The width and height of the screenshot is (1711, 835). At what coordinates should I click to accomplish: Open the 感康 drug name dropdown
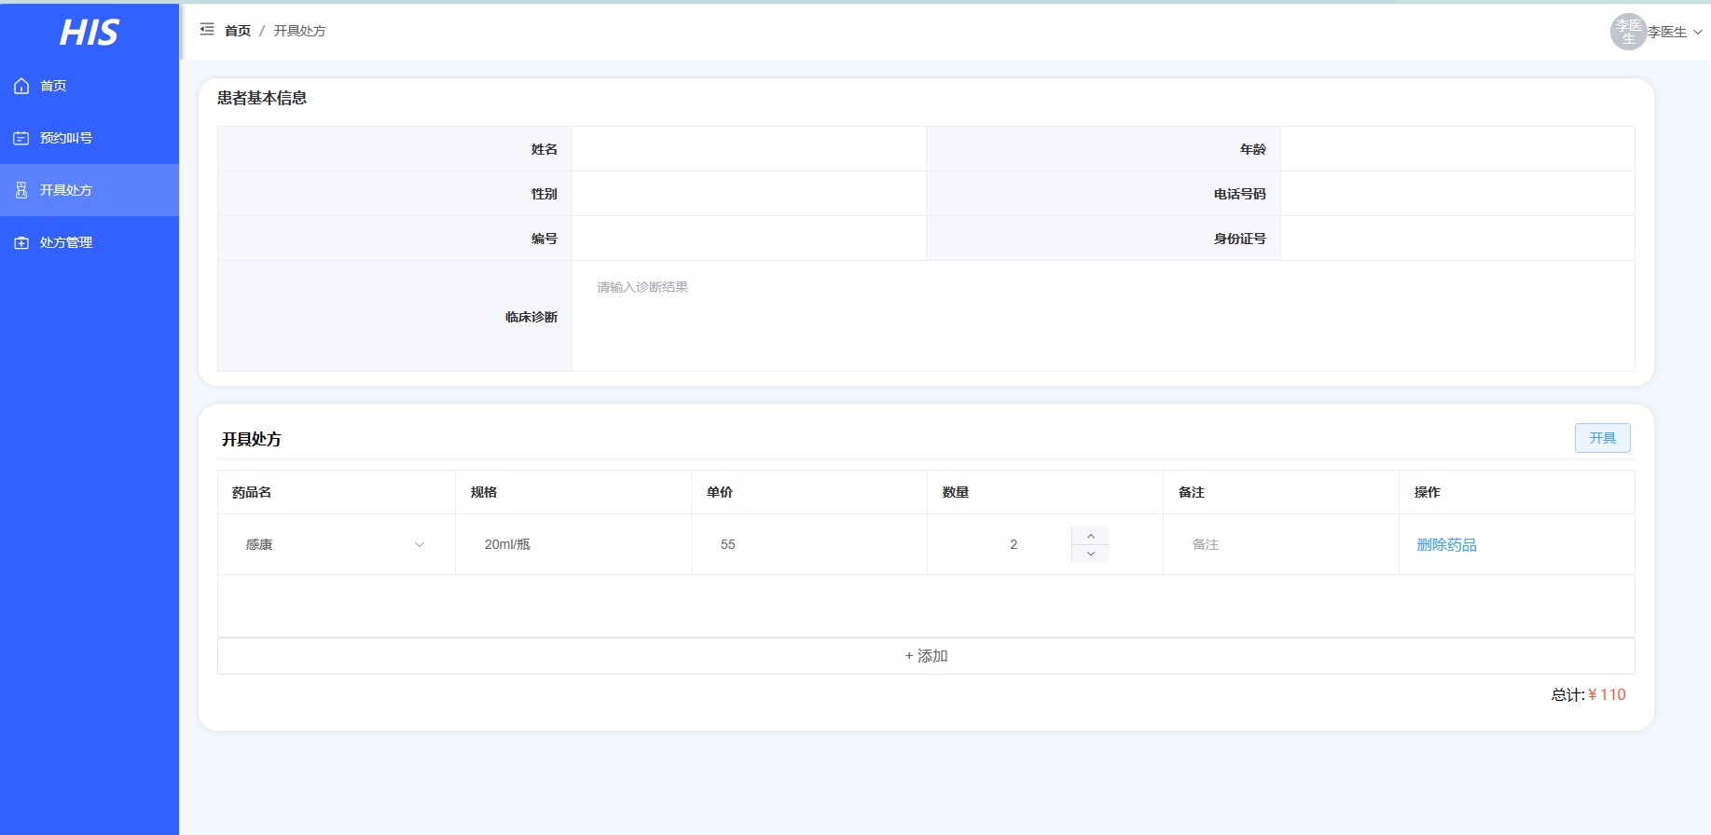point(336,544)
